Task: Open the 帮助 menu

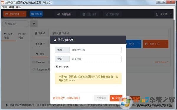Action: 18,7
